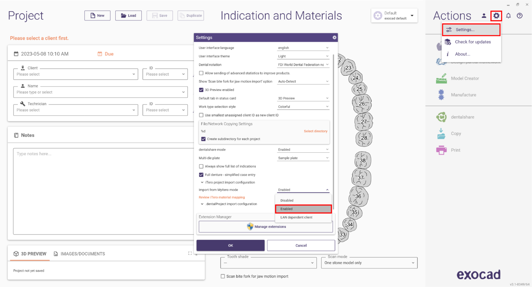The width and height of the screenshot is (532, 287).
Task: Switch to the IMAGES/DOCUMENTS tab
Action: click(x=79, y=254)
